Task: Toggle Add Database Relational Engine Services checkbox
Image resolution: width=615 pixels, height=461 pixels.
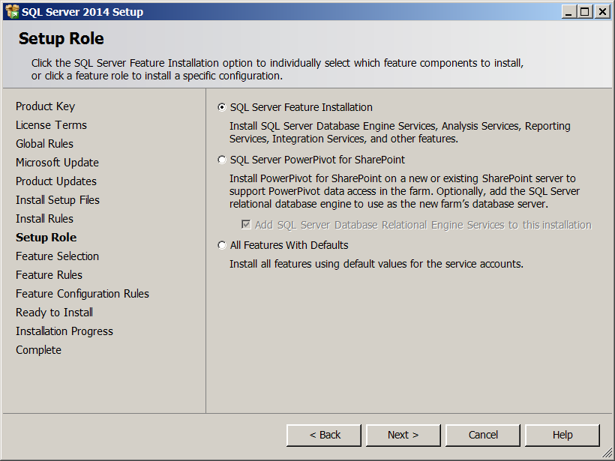Action: pyautogui.click(x=246, y=225)
